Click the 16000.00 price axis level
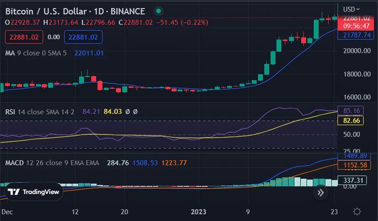 coord(357,97)
